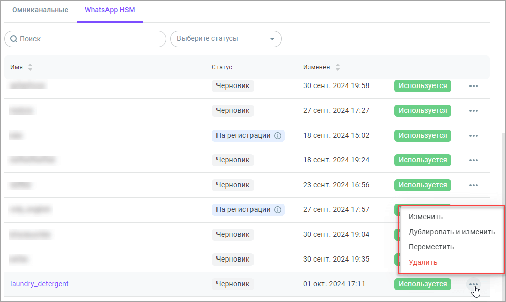Click date 18 сент. 2024 19:24

(336, 160)
